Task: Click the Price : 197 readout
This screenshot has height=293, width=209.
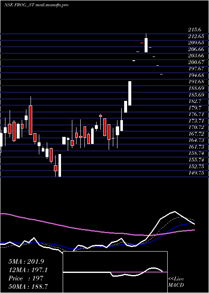Action: pyautogui.click(x=26, y=278)
